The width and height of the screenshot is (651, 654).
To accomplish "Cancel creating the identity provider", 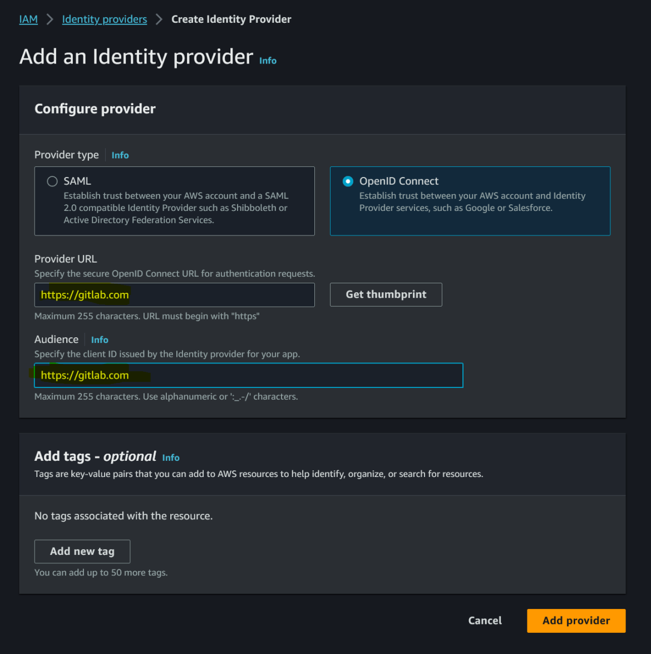I will point(484,621).
